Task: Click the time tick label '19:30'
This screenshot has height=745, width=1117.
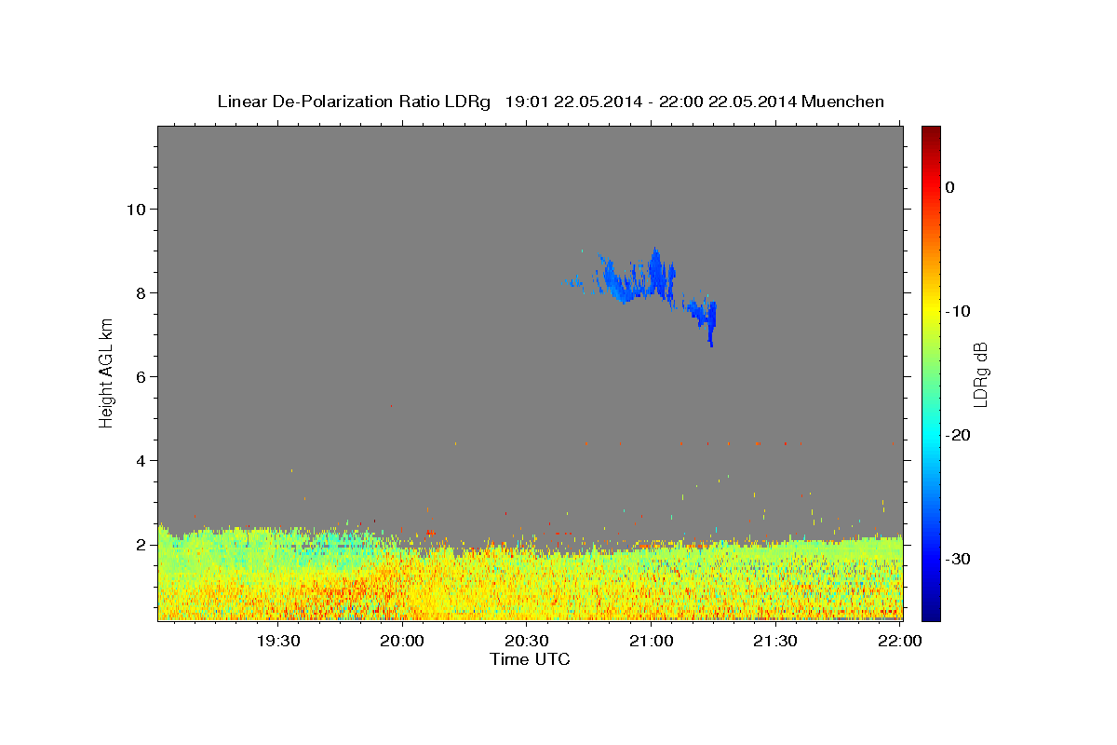Action: (277, 641)
